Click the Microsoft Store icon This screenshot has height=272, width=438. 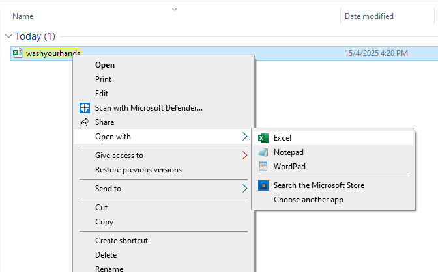(x=263, y=185)
